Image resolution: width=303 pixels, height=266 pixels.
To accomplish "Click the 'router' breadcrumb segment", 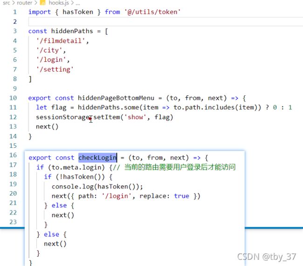I will click(25, 3).
